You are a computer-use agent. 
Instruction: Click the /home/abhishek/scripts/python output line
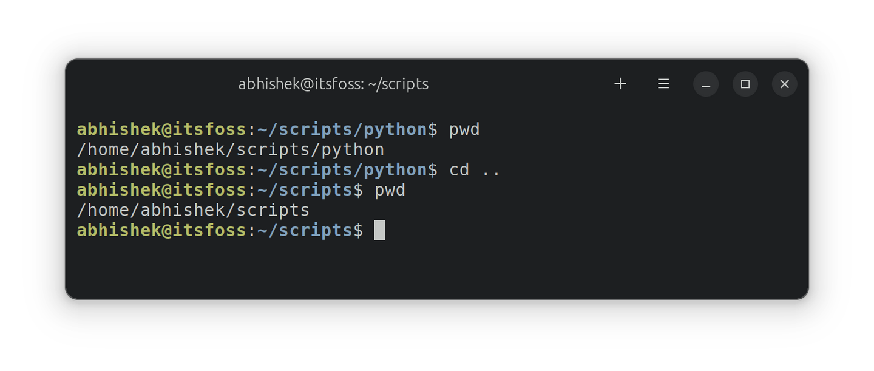click(x=231, y=149)
